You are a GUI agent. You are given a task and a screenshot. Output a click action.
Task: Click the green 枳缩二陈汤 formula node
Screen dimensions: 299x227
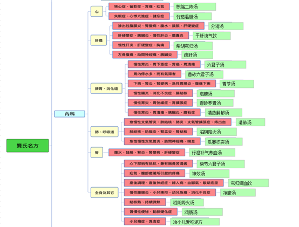(195, 7)
